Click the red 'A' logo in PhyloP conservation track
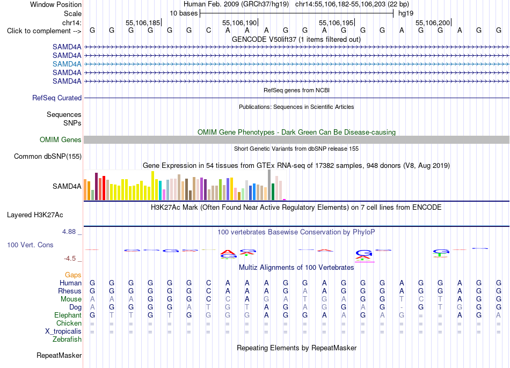 (x=228, y=252)
